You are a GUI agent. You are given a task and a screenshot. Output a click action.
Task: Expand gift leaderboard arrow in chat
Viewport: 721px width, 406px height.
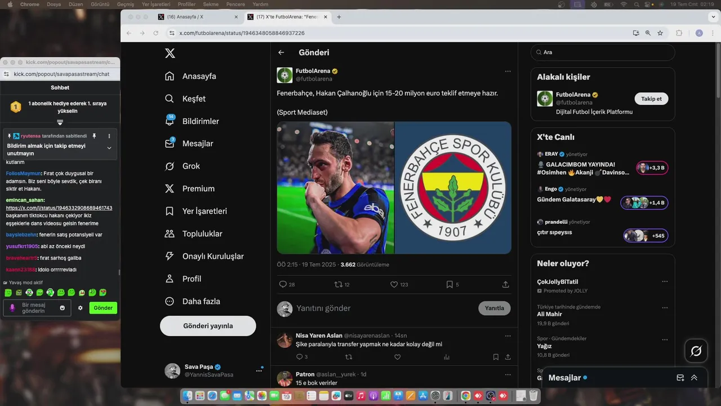click(60, 122)
